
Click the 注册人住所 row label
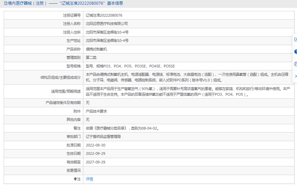pos(72,32)
